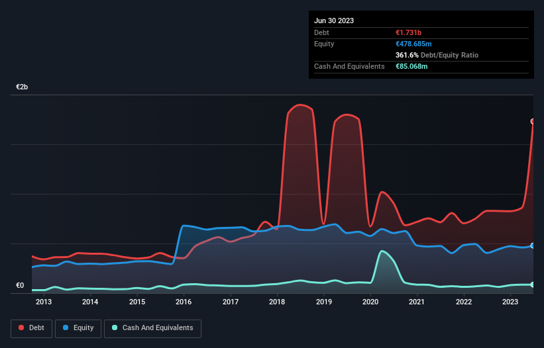Click the 2023 x-axis label
This screenshot has height=348, width=544.
click(510, 302)
